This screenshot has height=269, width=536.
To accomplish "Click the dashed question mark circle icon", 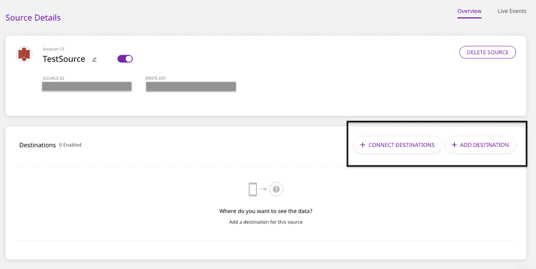I will click(276, 190).
